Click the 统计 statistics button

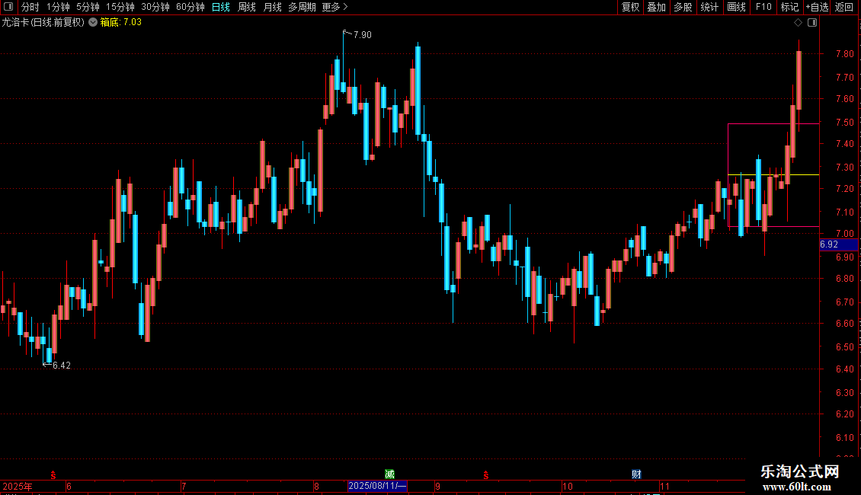[x=709, y=7]
